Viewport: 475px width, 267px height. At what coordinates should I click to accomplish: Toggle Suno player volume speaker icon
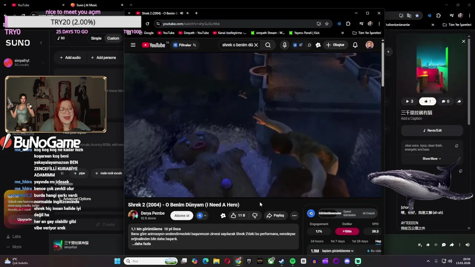(467, 245)
